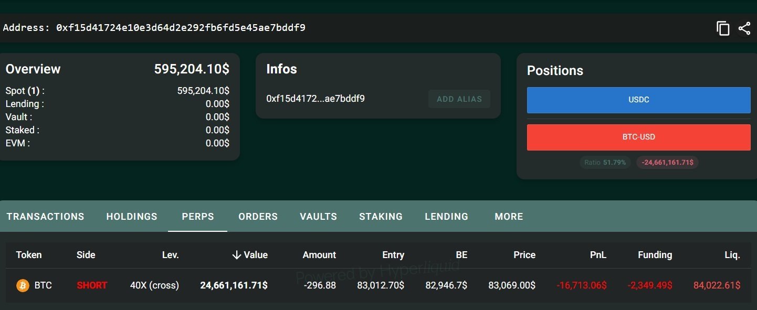Go to the ORDERS tab
The height and width of the screenshot is (310, 757).
point(258,217)
